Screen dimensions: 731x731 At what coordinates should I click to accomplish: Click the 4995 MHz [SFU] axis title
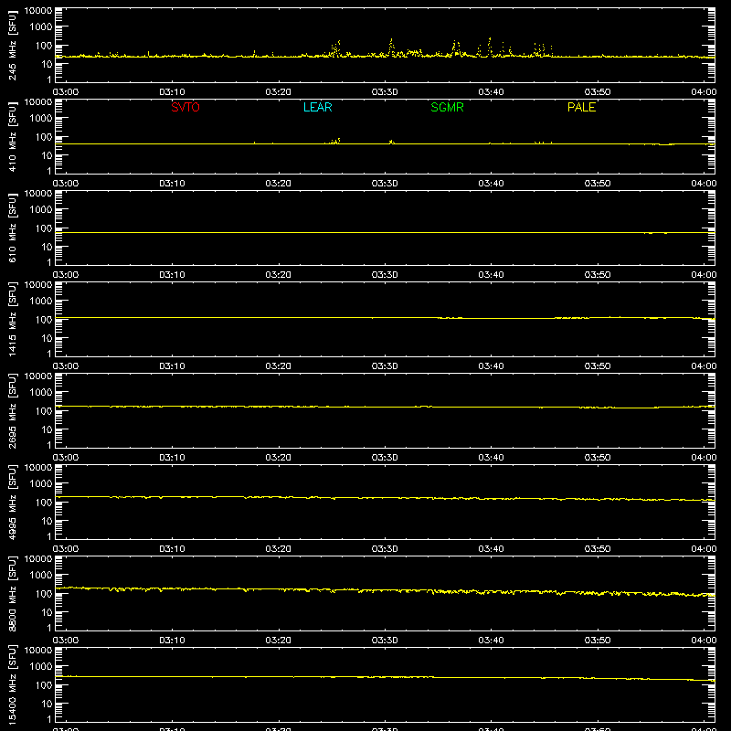point(12,502)
